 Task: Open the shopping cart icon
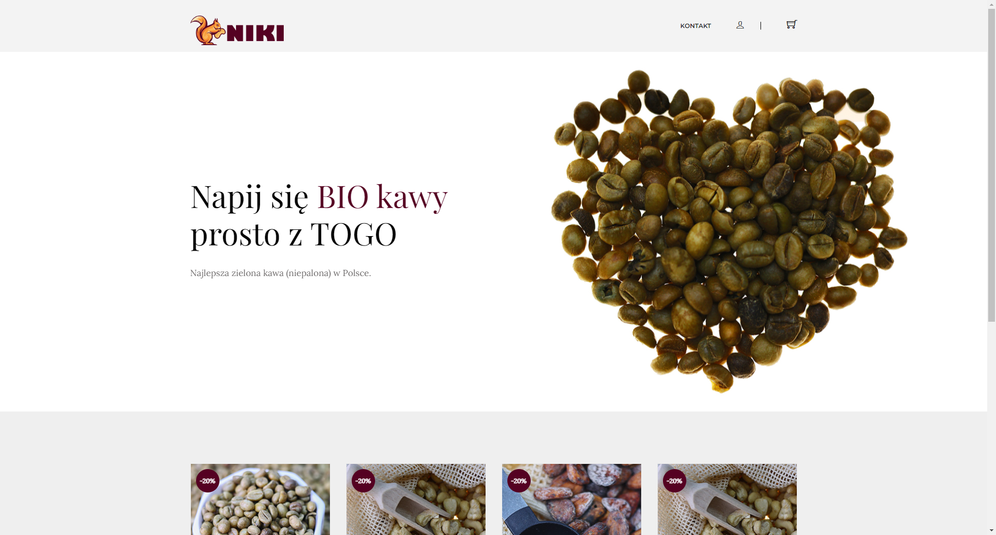pyautogui.click(x=791, y=24)
